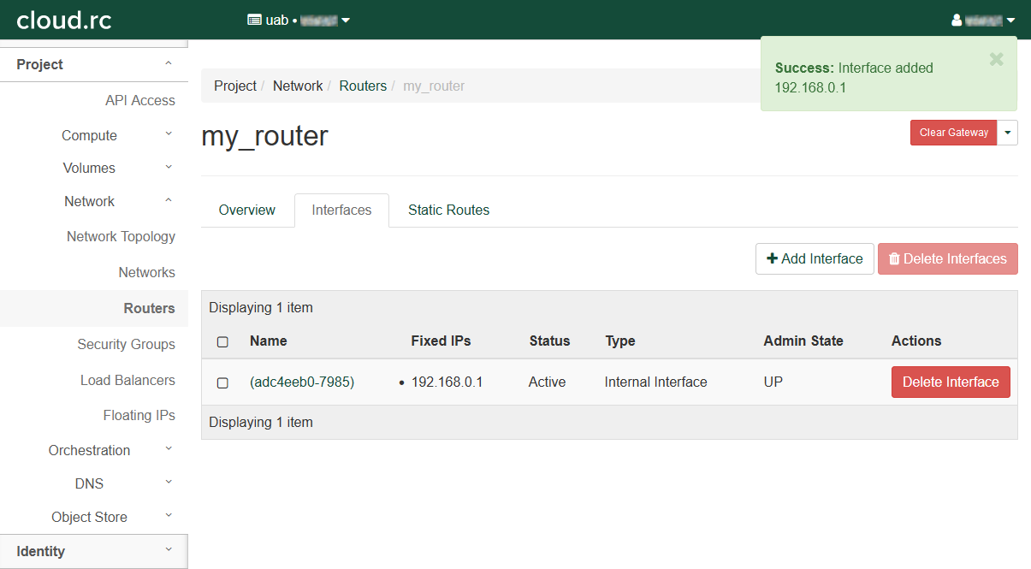Expand the Compute section in sidebar
This screenshot has height=569, width=1031.
[x=90, y=135]
